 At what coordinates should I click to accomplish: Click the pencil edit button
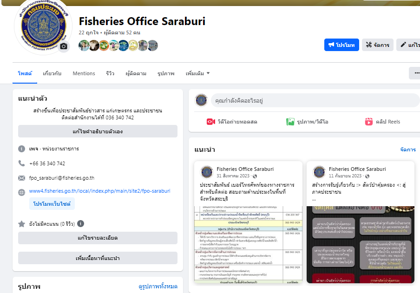point(408,45)
